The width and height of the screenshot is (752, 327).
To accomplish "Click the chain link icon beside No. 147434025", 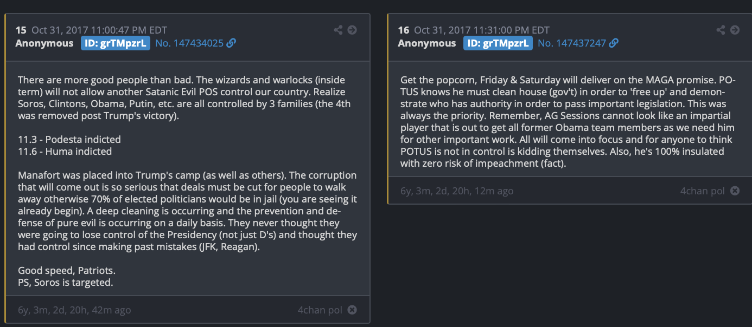I will pos(231,43).
